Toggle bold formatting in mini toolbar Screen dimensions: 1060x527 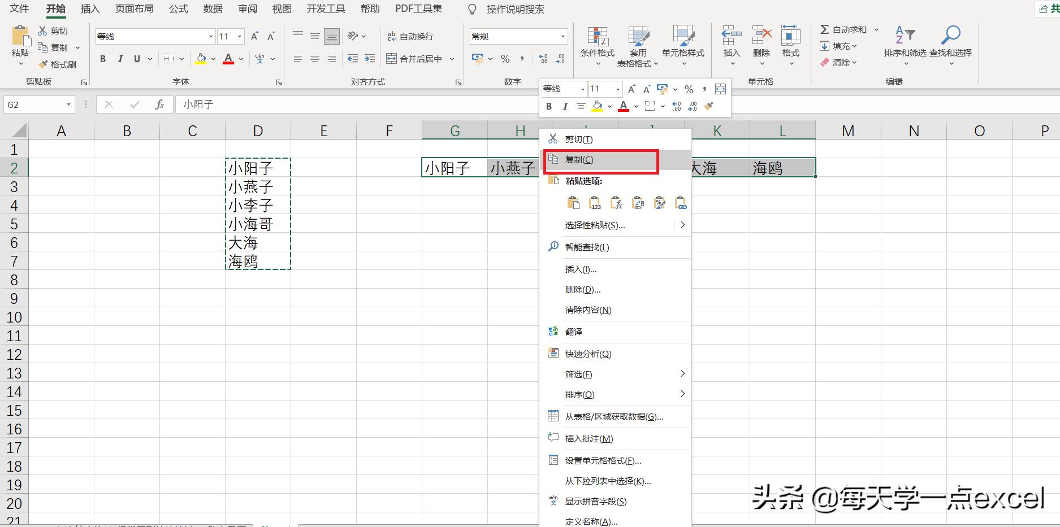pos(548,106)
